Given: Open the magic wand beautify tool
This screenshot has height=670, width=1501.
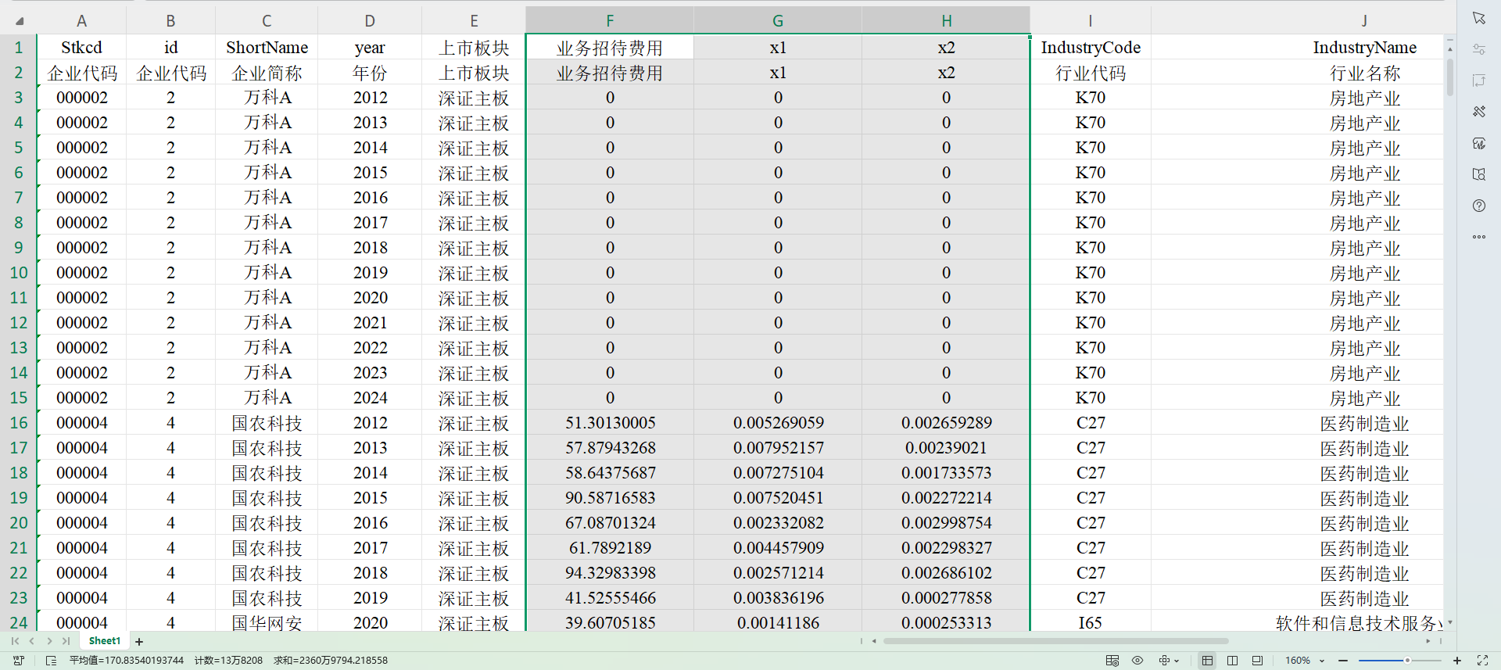Looking at the screenshot, I should tap(1478, 112).
